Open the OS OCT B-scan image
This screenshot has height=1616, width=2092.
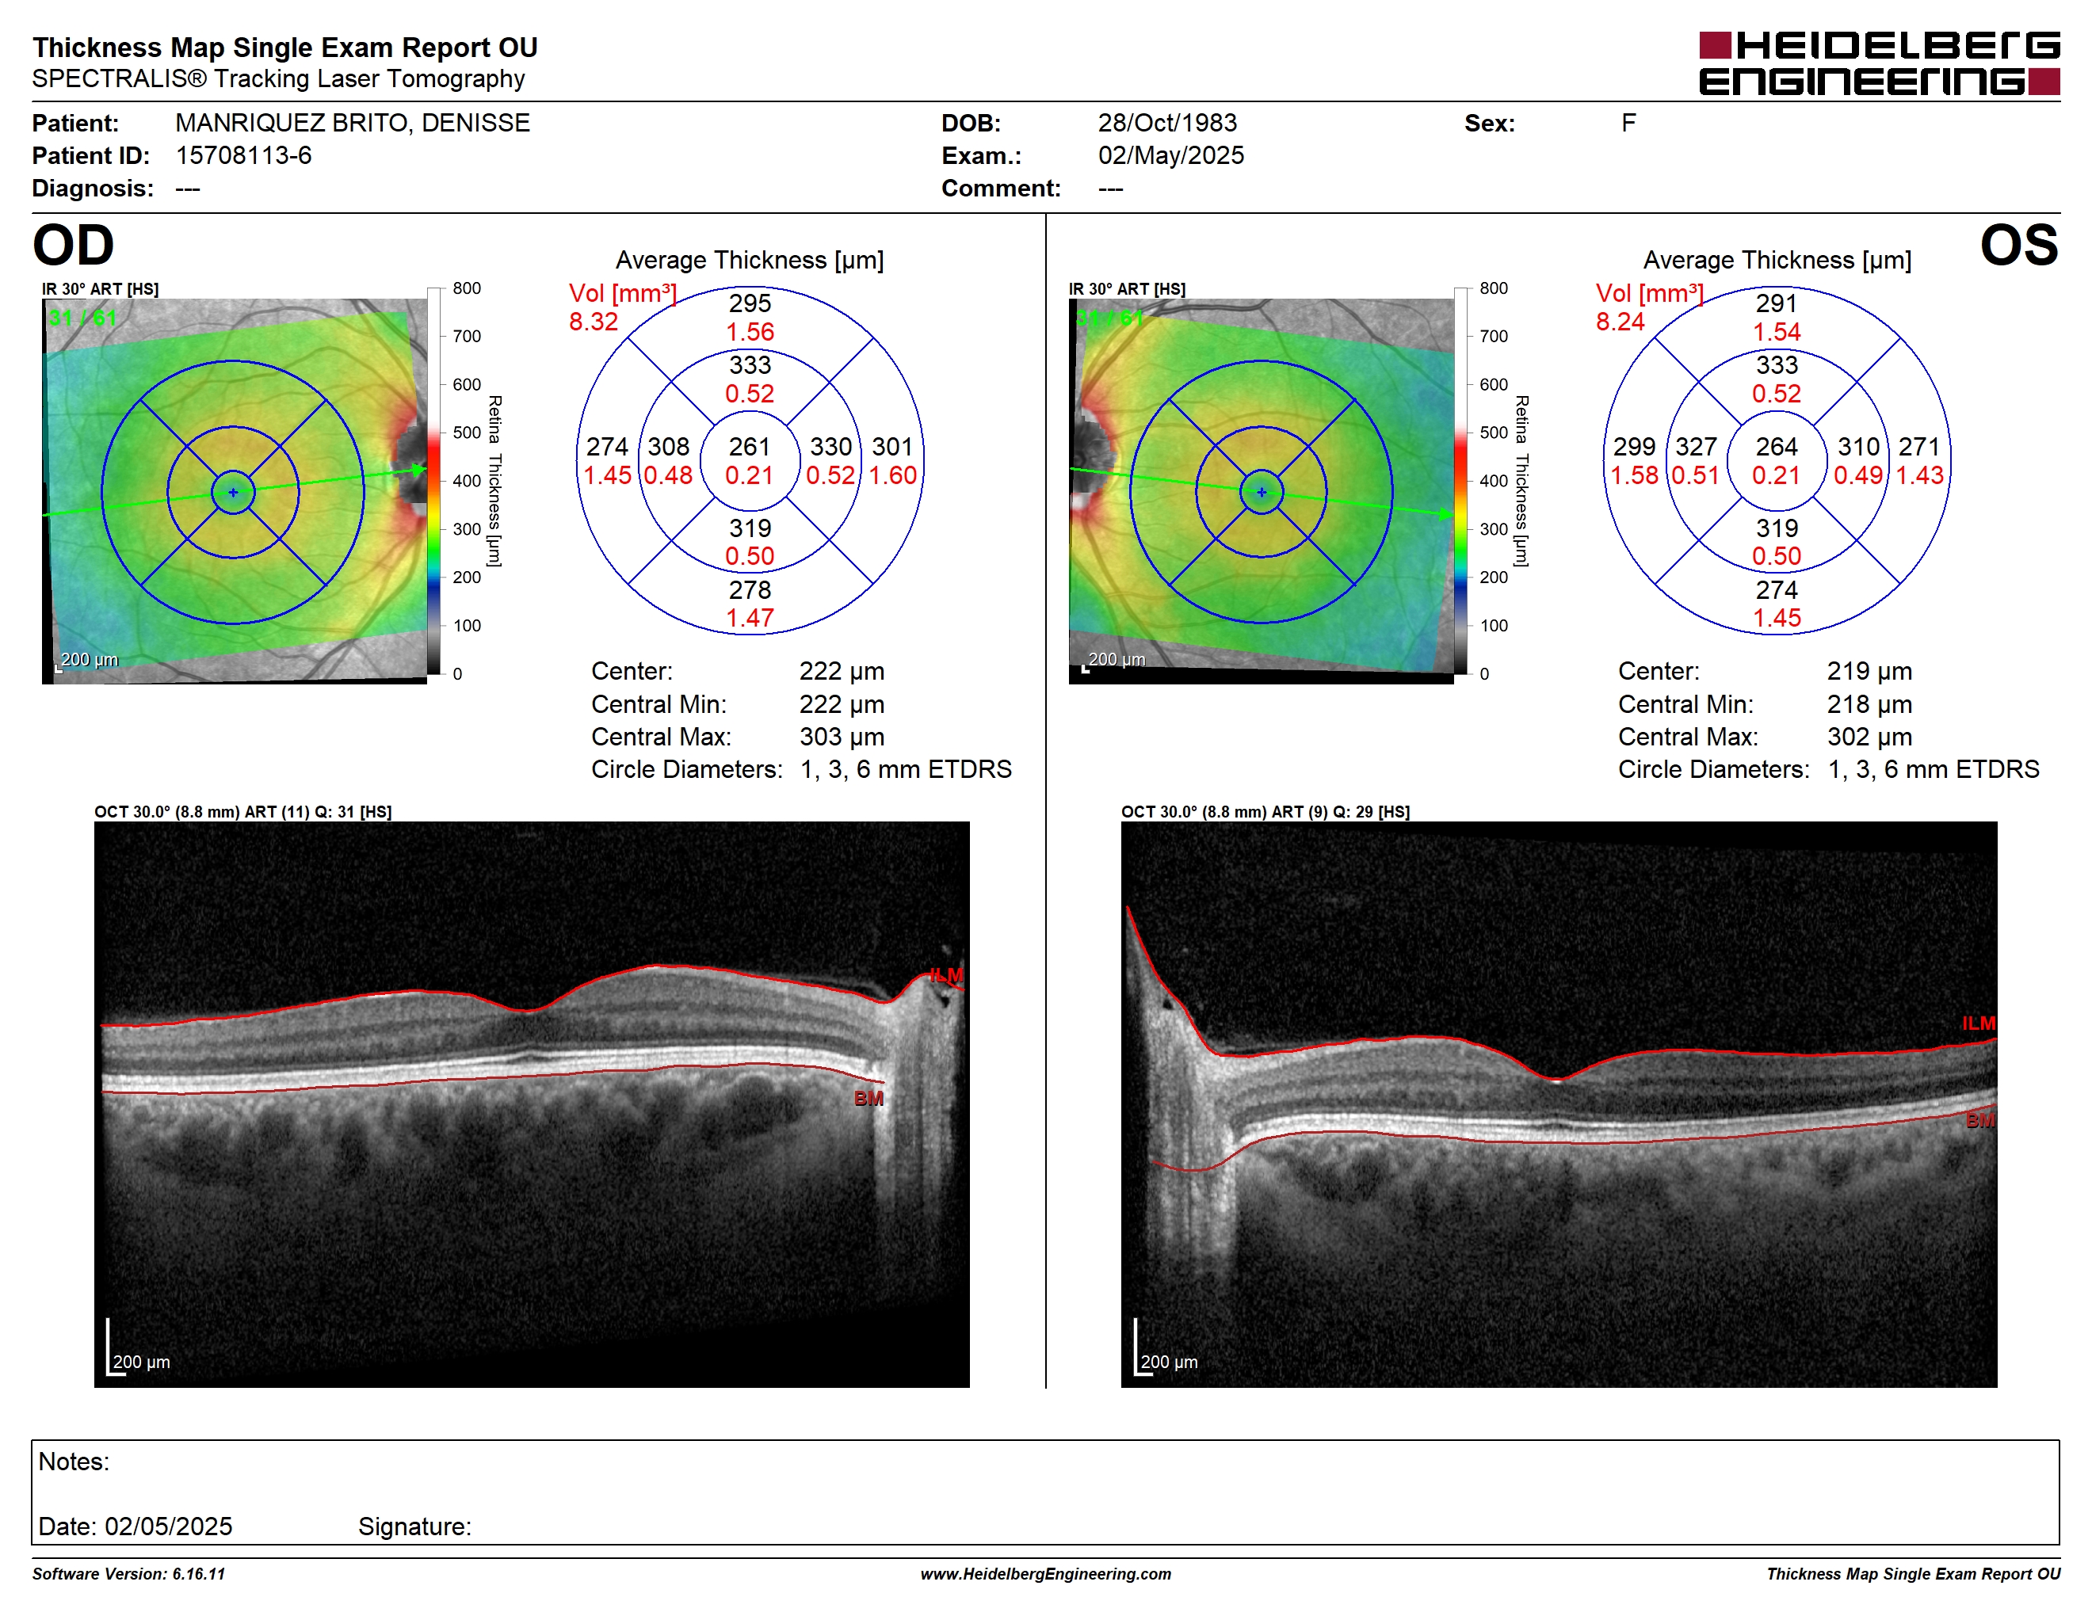coord(1559,1103)
